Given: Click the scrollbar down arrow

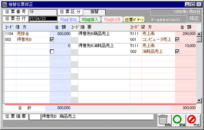Looking at the screenshot, I should [x=199, y=101].
